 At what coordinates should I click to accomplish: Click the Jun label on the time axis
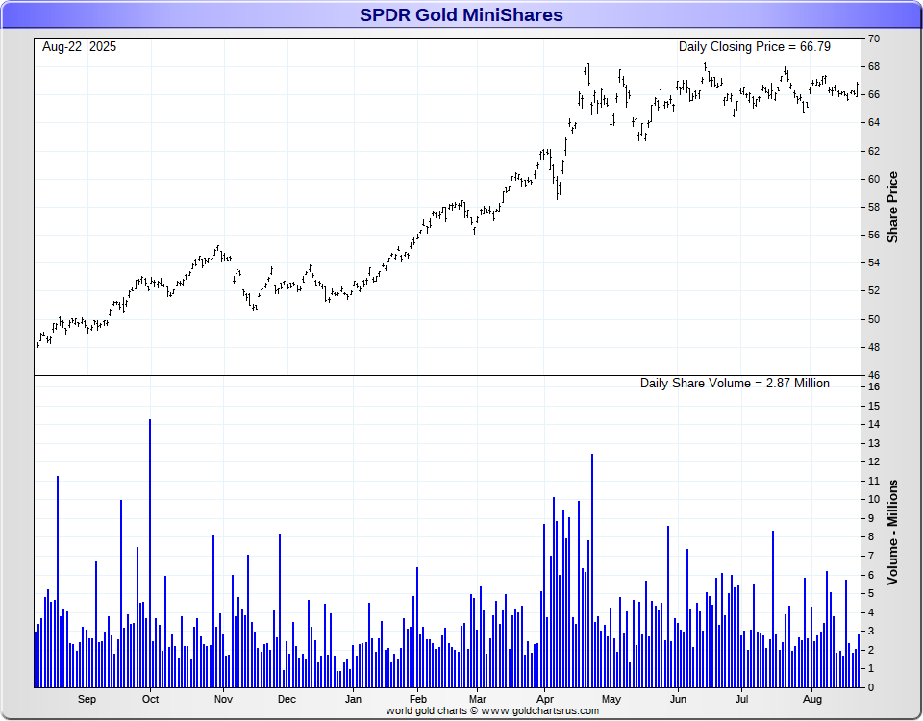click(678, 699)
